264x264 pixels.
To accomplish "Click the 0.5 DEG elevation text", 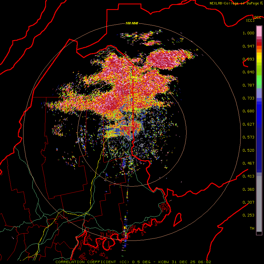I will pyautogui.click(x=142, y=262).
